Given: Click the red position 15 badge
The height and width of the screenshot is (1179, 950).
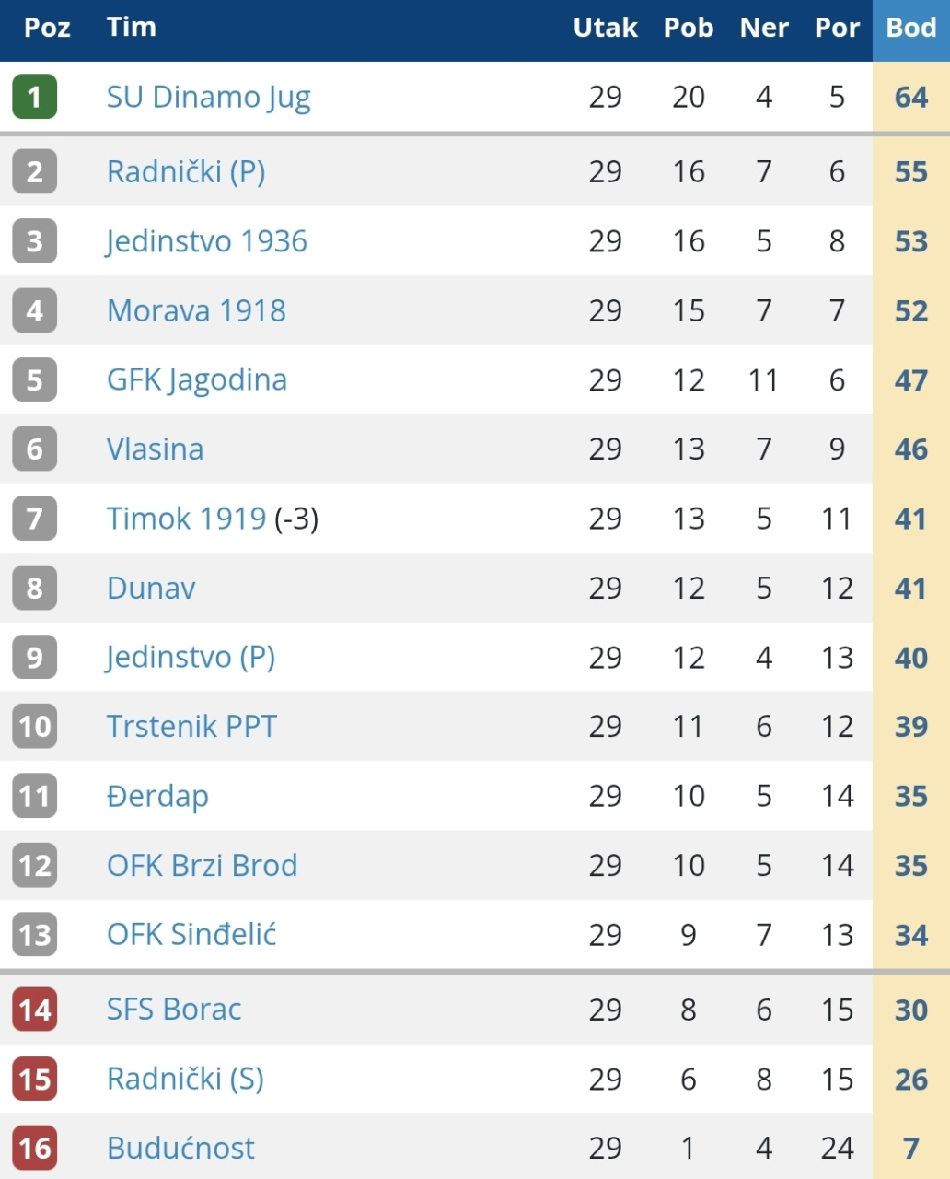Looking at the screenshot, I should [35, 1080].
